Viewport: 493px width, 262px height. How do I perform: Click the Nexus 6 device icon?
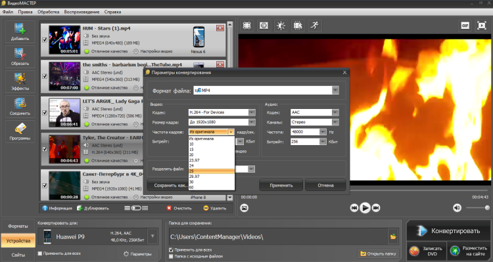(199, 37)
